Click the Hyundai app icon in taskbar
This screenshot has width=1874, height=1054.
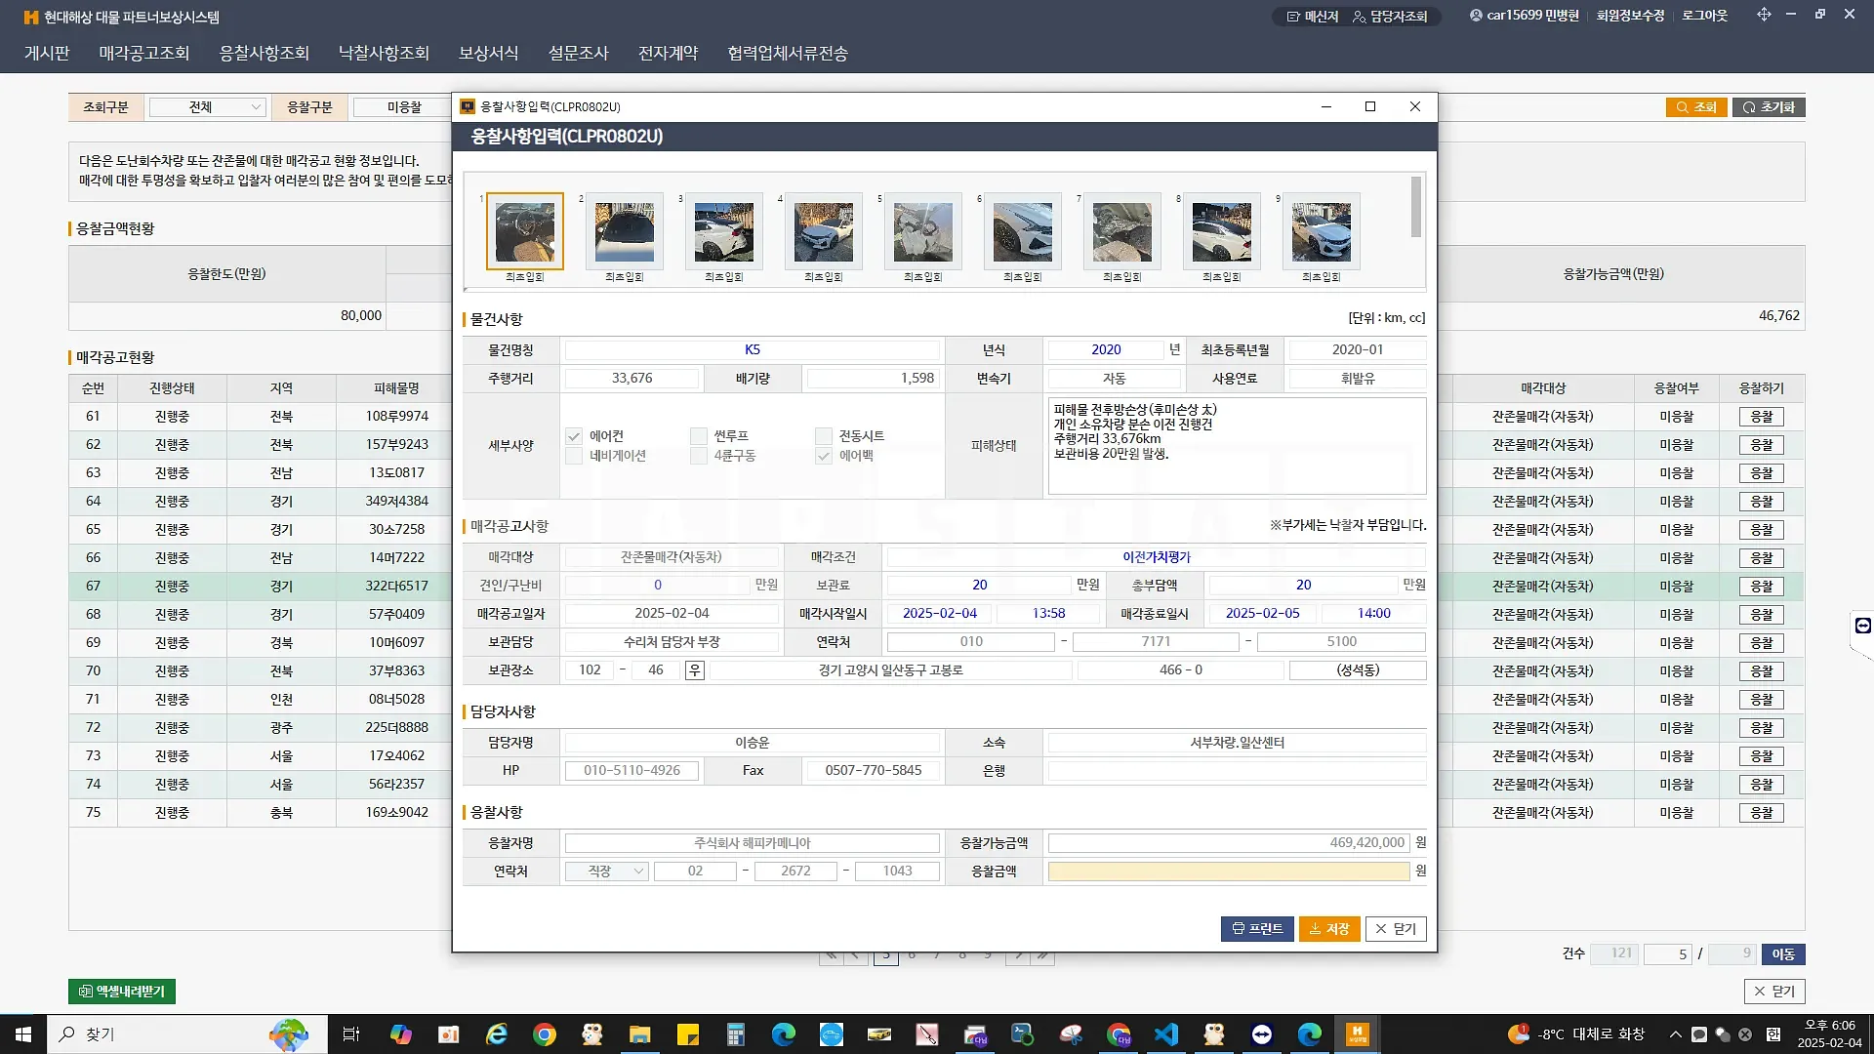coord(1358,1034)
